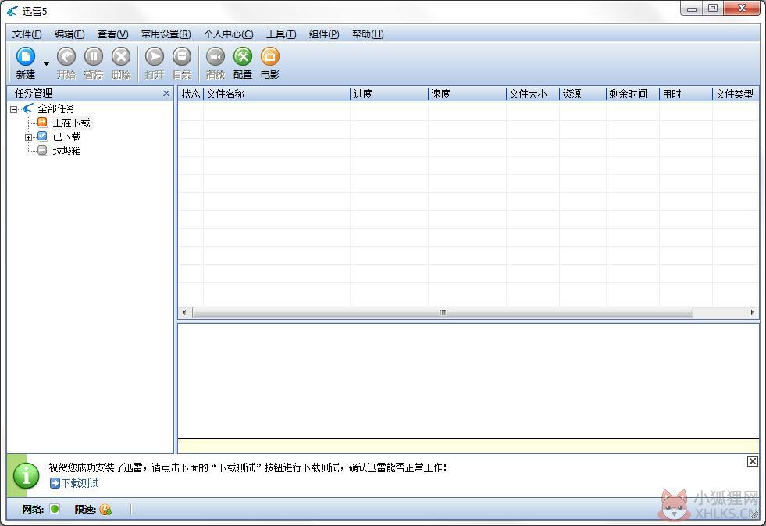The width and height of the screenshot is (766, 526).
Task: Open the 查看(V) menu
Action: (113, 34)
